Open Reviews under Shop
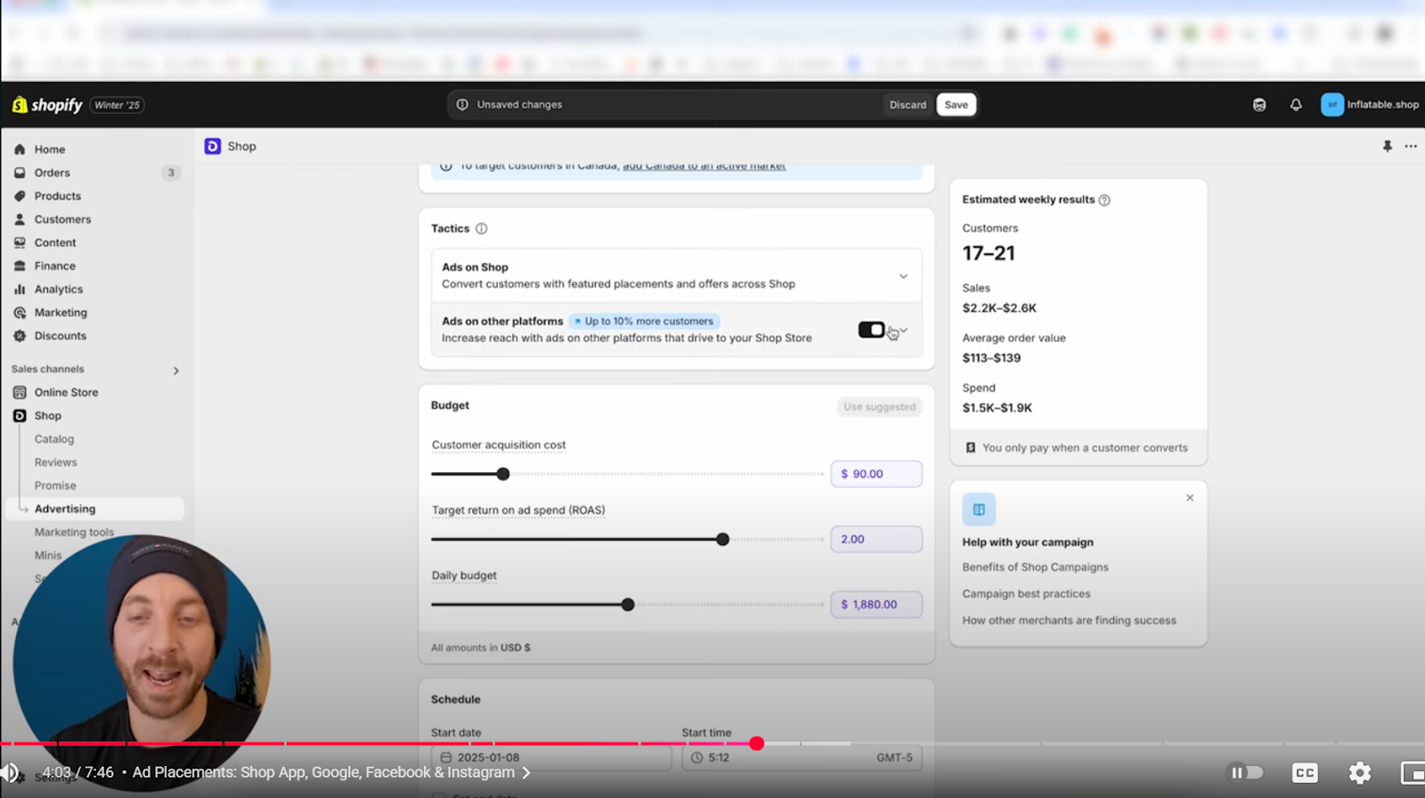The width and height of the screenshot is (1425, 798). coord(55,462)
